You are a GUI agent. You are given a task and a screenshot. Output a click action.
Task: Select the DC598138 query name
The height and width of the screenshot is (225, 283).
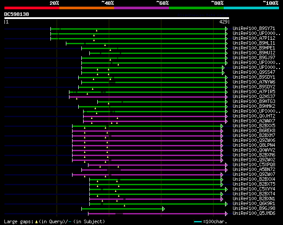tap(17, 14)
